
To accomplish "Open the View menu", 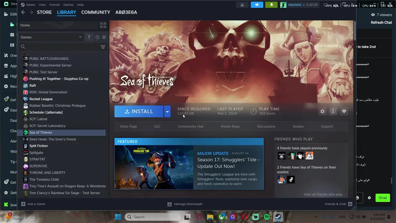I will click(x=42, y=5).
